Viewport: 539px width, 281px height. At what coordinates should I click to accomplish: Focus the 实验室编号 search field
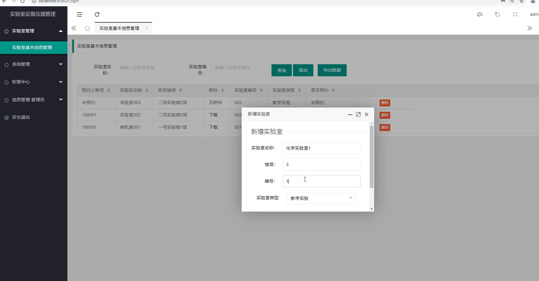point(241,68)
